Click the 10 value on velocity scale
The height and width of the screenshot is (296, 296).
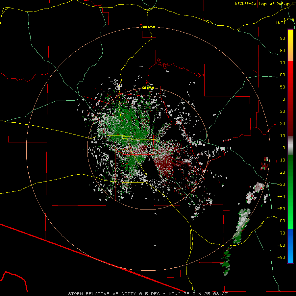283,136
